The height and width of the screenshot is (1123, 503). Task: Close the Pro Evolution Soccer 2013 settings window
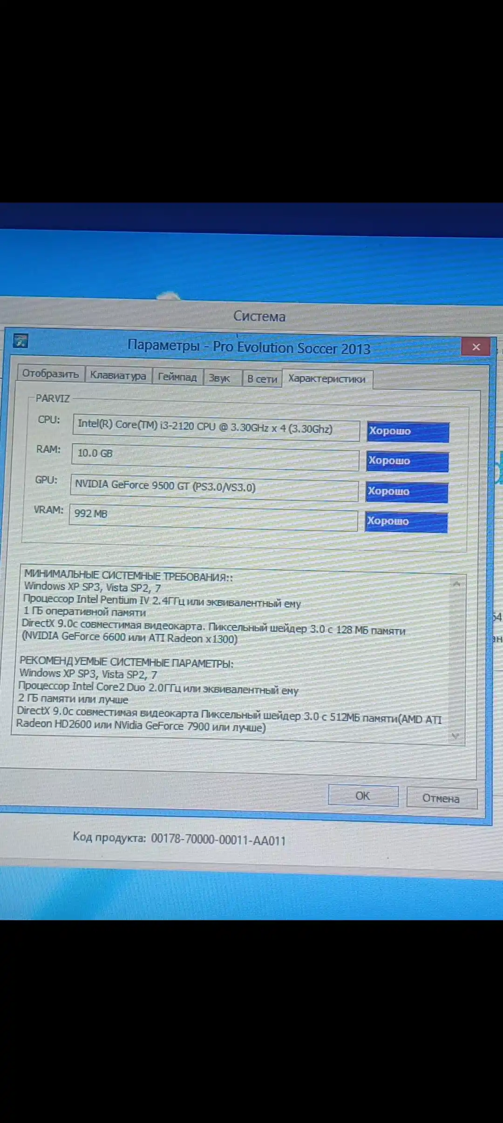tap(476, 347)
